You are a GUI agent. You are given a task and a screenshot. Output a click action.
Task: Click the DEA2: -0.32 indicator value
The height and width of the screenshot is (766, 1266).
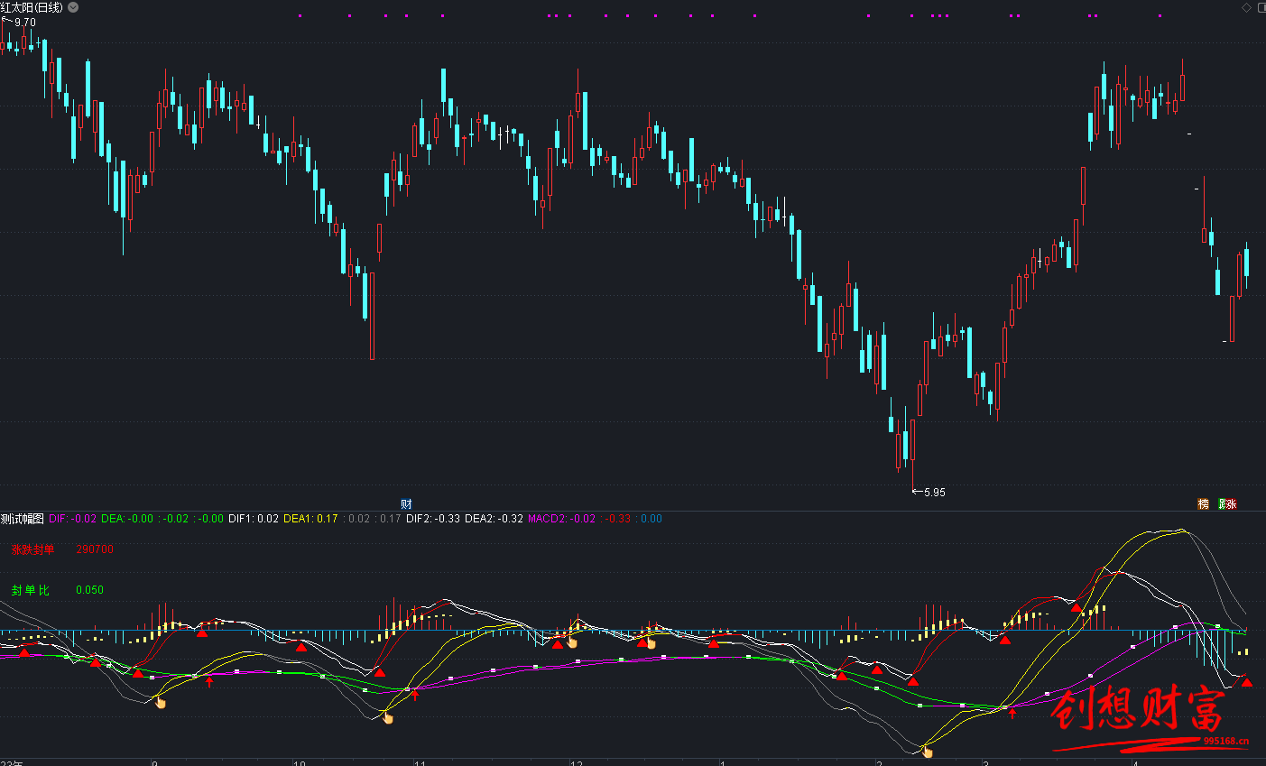(494, 519)
